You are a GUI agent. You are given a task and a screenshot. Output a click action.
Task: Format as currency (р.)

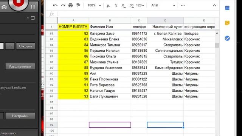tap(109, 5)
